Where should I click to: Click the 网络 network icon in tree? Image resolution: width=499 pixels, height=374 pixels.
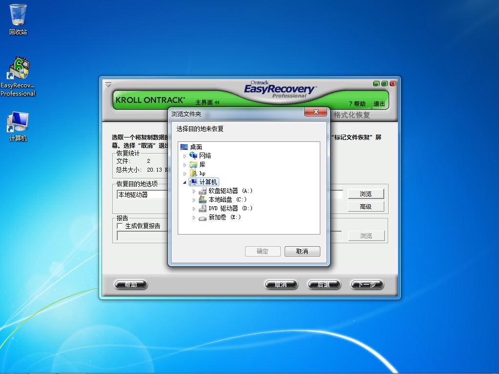click(193, 156)
